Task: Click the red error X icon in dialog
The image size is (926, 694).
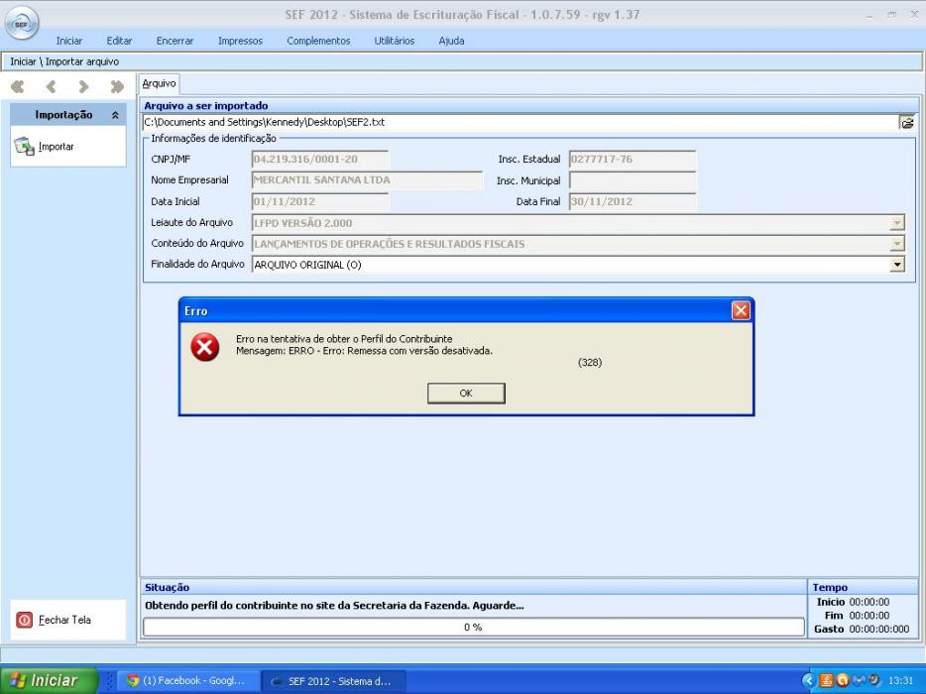Action: [x=205, y=347]
